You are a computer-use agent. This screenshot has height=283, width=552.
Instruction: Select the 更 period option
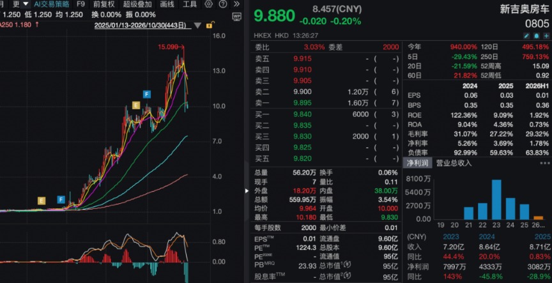click(16, 4)
